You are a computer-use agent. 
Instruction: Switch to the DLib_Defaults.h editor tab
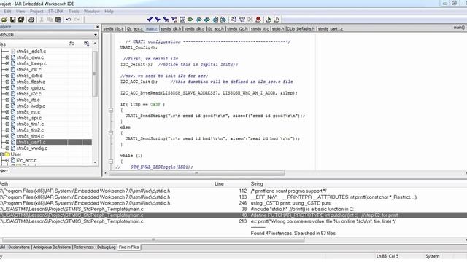tap(301, 29)
